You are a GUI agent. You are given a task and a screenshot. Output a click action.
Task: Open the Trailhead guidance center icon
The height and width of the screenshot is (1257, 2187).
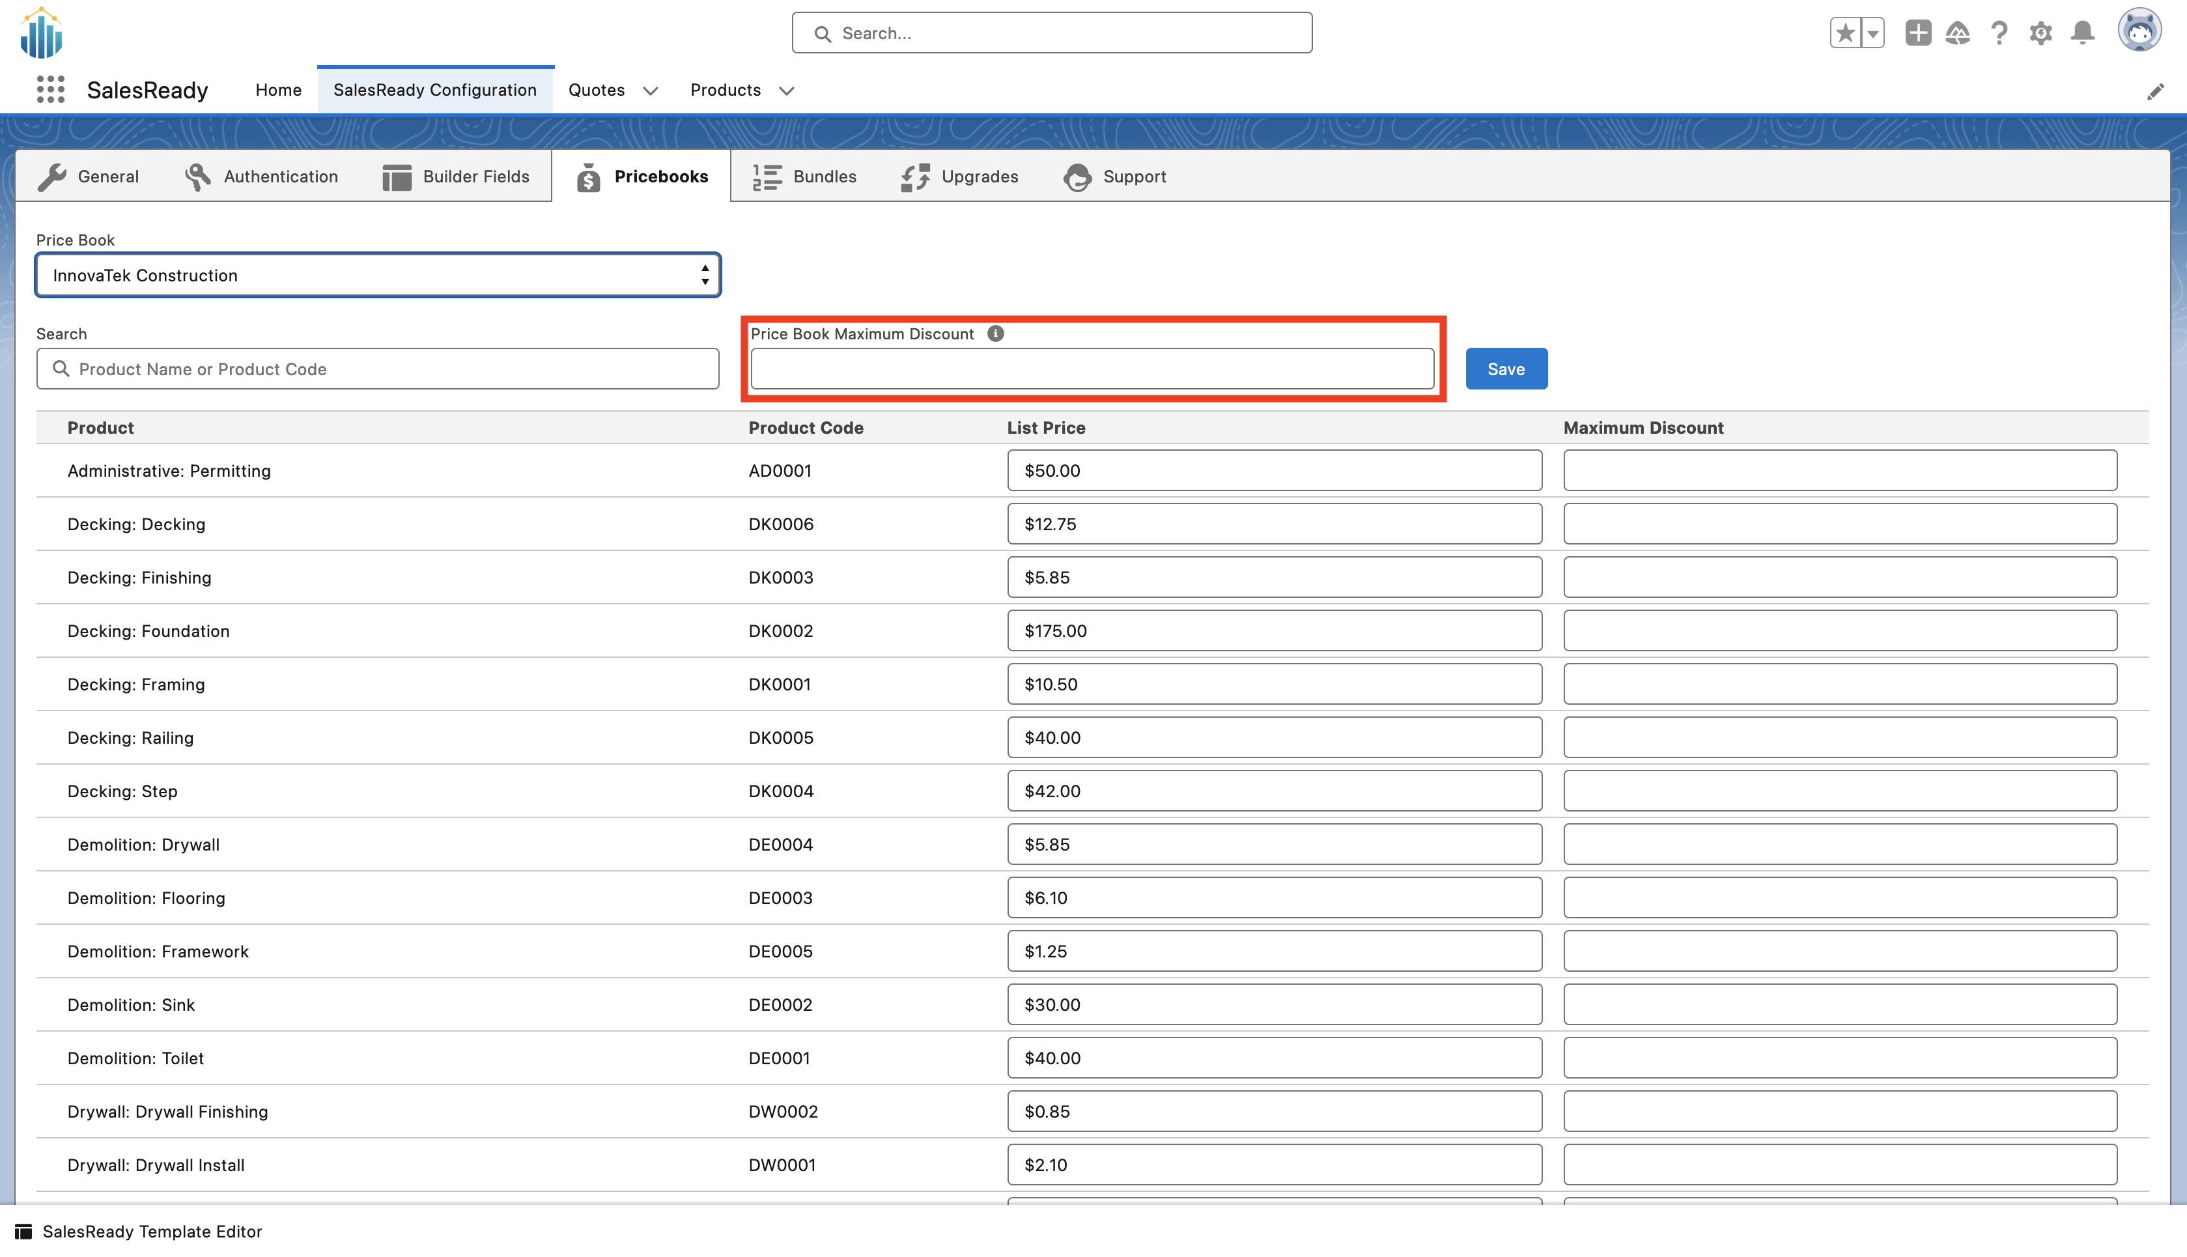[x=1958, y=34]
